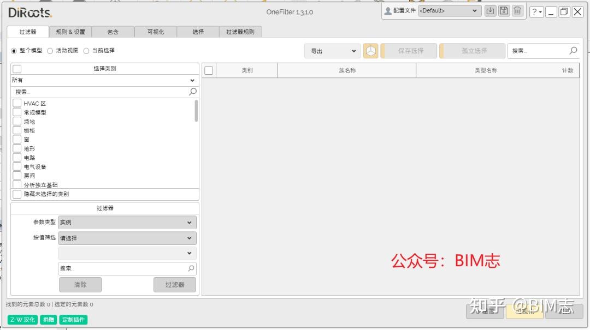Enable the 隐藏未选择的类别 checkbox
590x330 pixels.
[16, 194]
